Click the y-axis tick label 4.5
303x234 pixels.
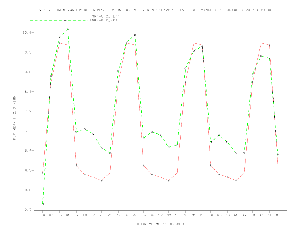(28, 170)
